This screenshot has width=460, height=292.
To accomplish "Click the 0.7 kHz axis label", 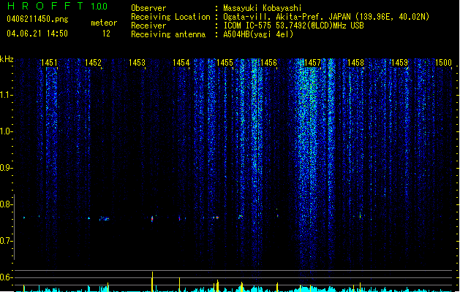I will click(x=6, y=241).
